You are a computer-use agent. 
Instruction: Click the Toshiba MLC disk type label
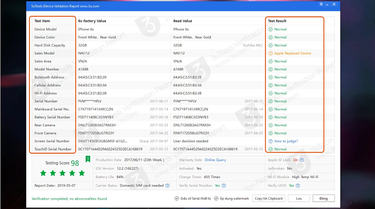coord(253,45)
